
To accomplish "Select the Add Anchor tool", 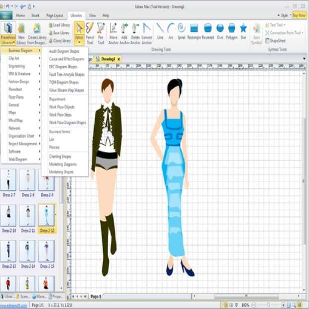I will pos(124,33).
